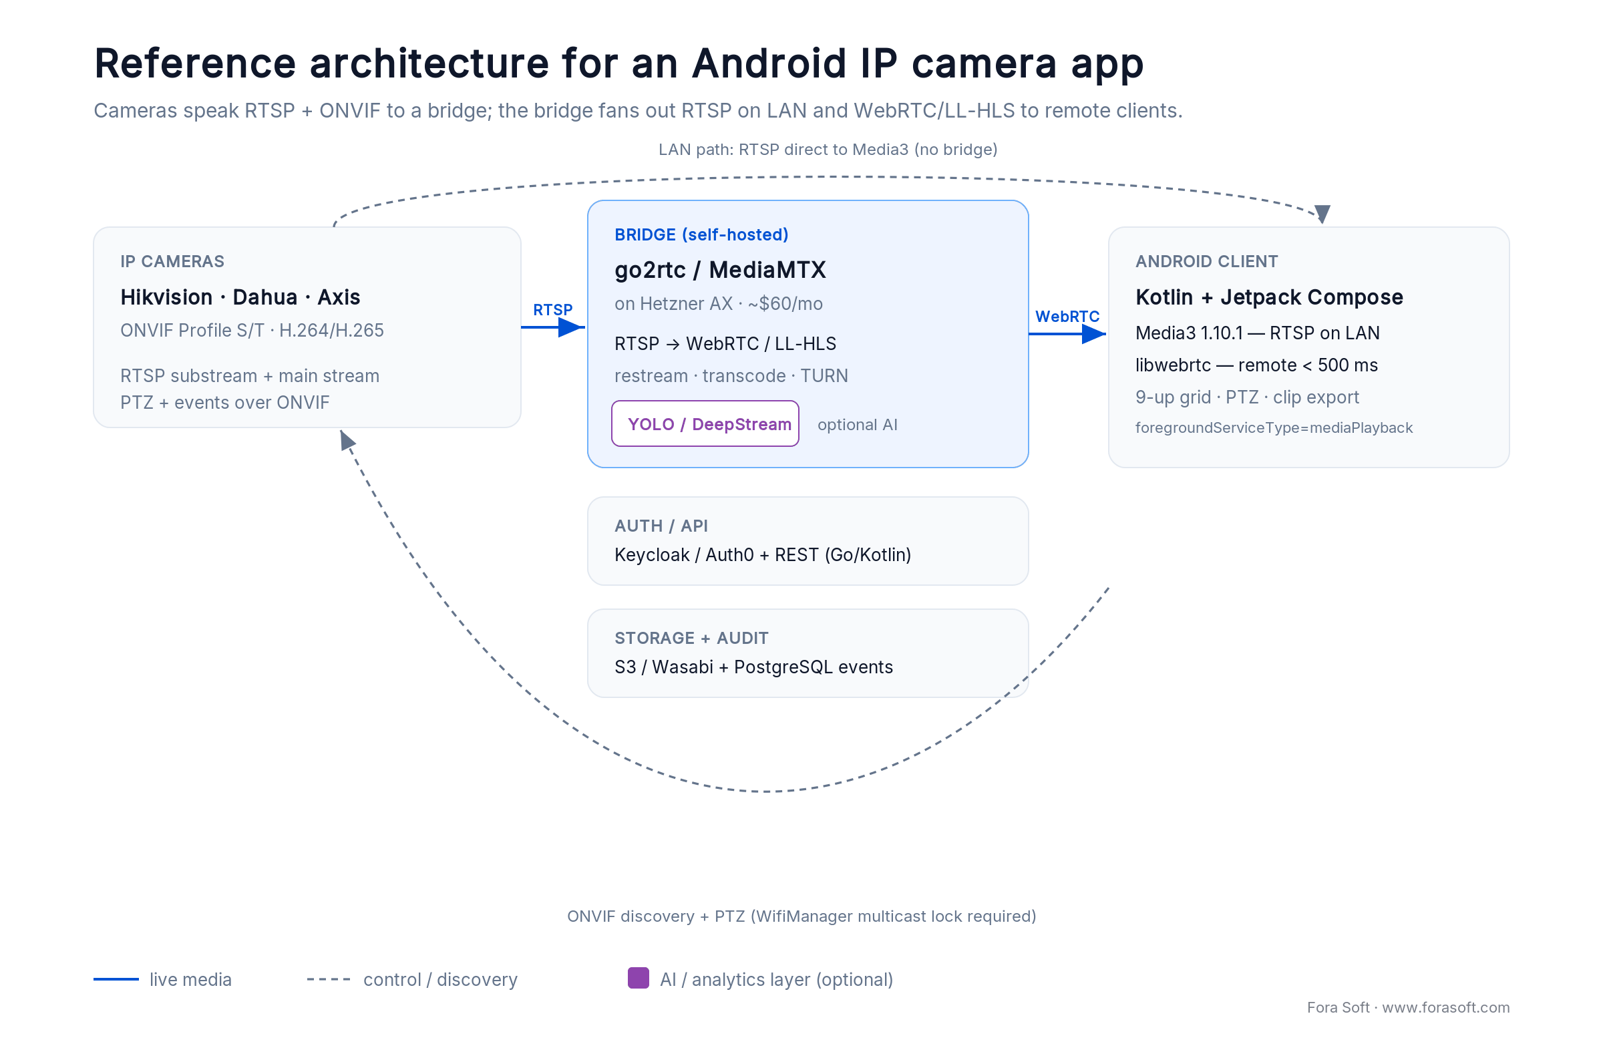This screenshot has width=1603, height=1042.
Task: Select the 'go2rtc / MediaMTX' title
Action: pyautogui.click(x=720, y=270)
